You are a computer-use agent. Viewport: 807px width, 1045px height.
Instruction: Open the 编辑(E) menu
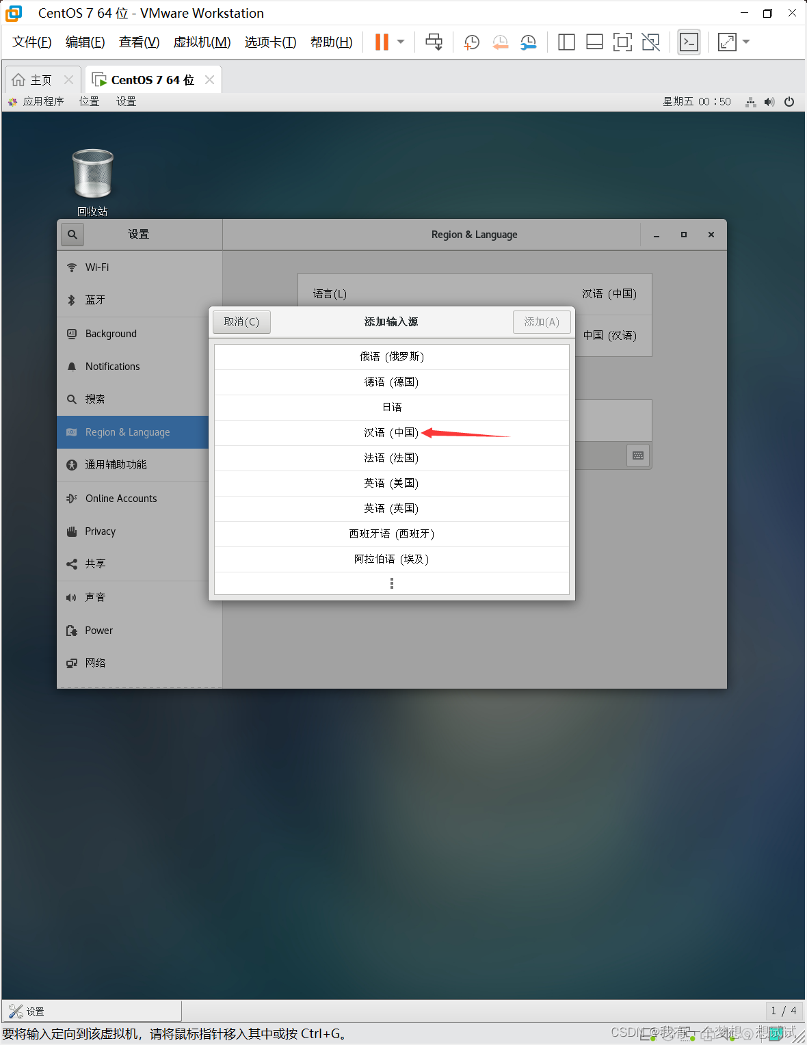point(85,42)
